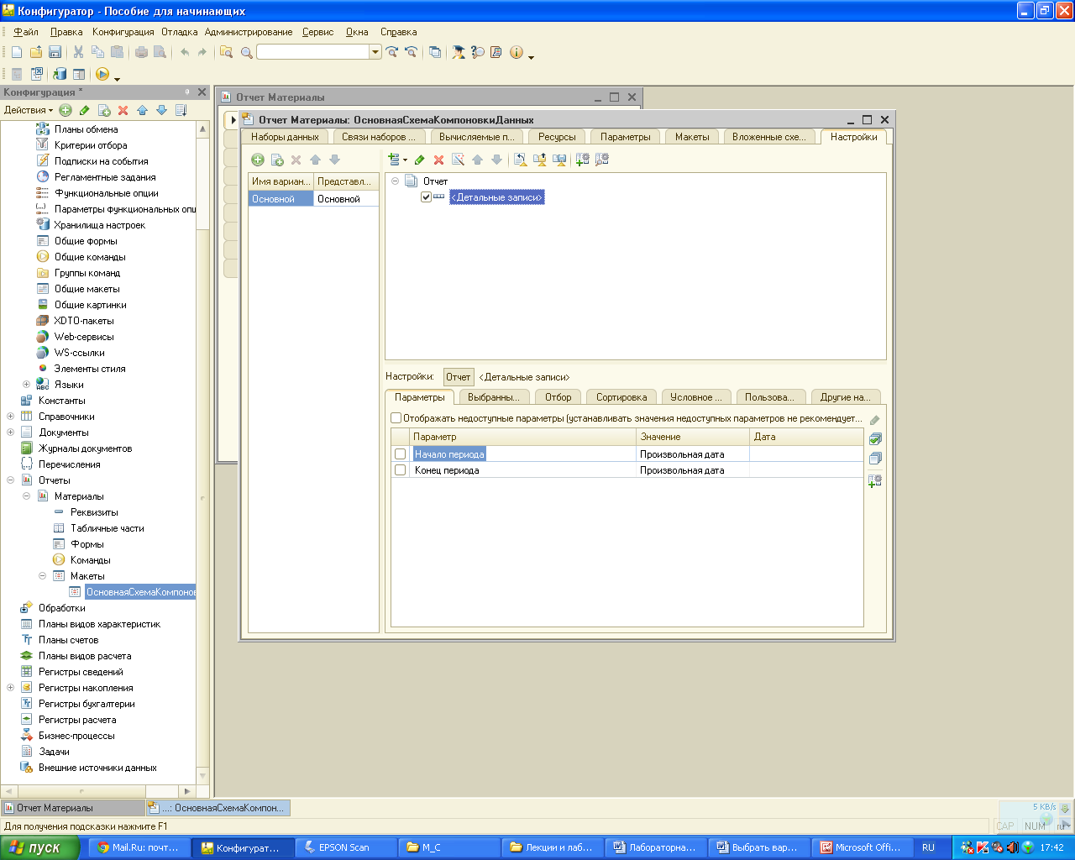
Task: Click the custom settings properties icon below the uncheck icon
Action: pos(875,481)
